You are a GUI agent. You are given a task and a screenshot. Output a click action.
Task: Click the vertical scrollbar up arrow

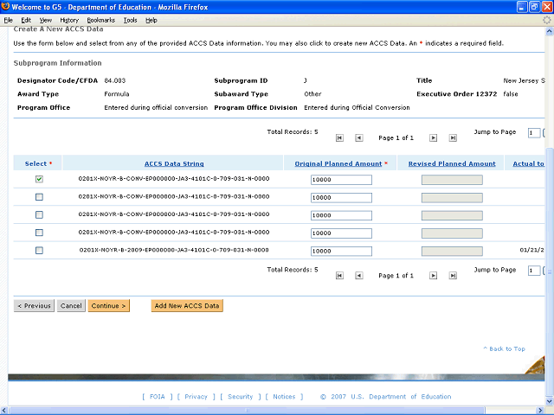(x=550, y=31)
